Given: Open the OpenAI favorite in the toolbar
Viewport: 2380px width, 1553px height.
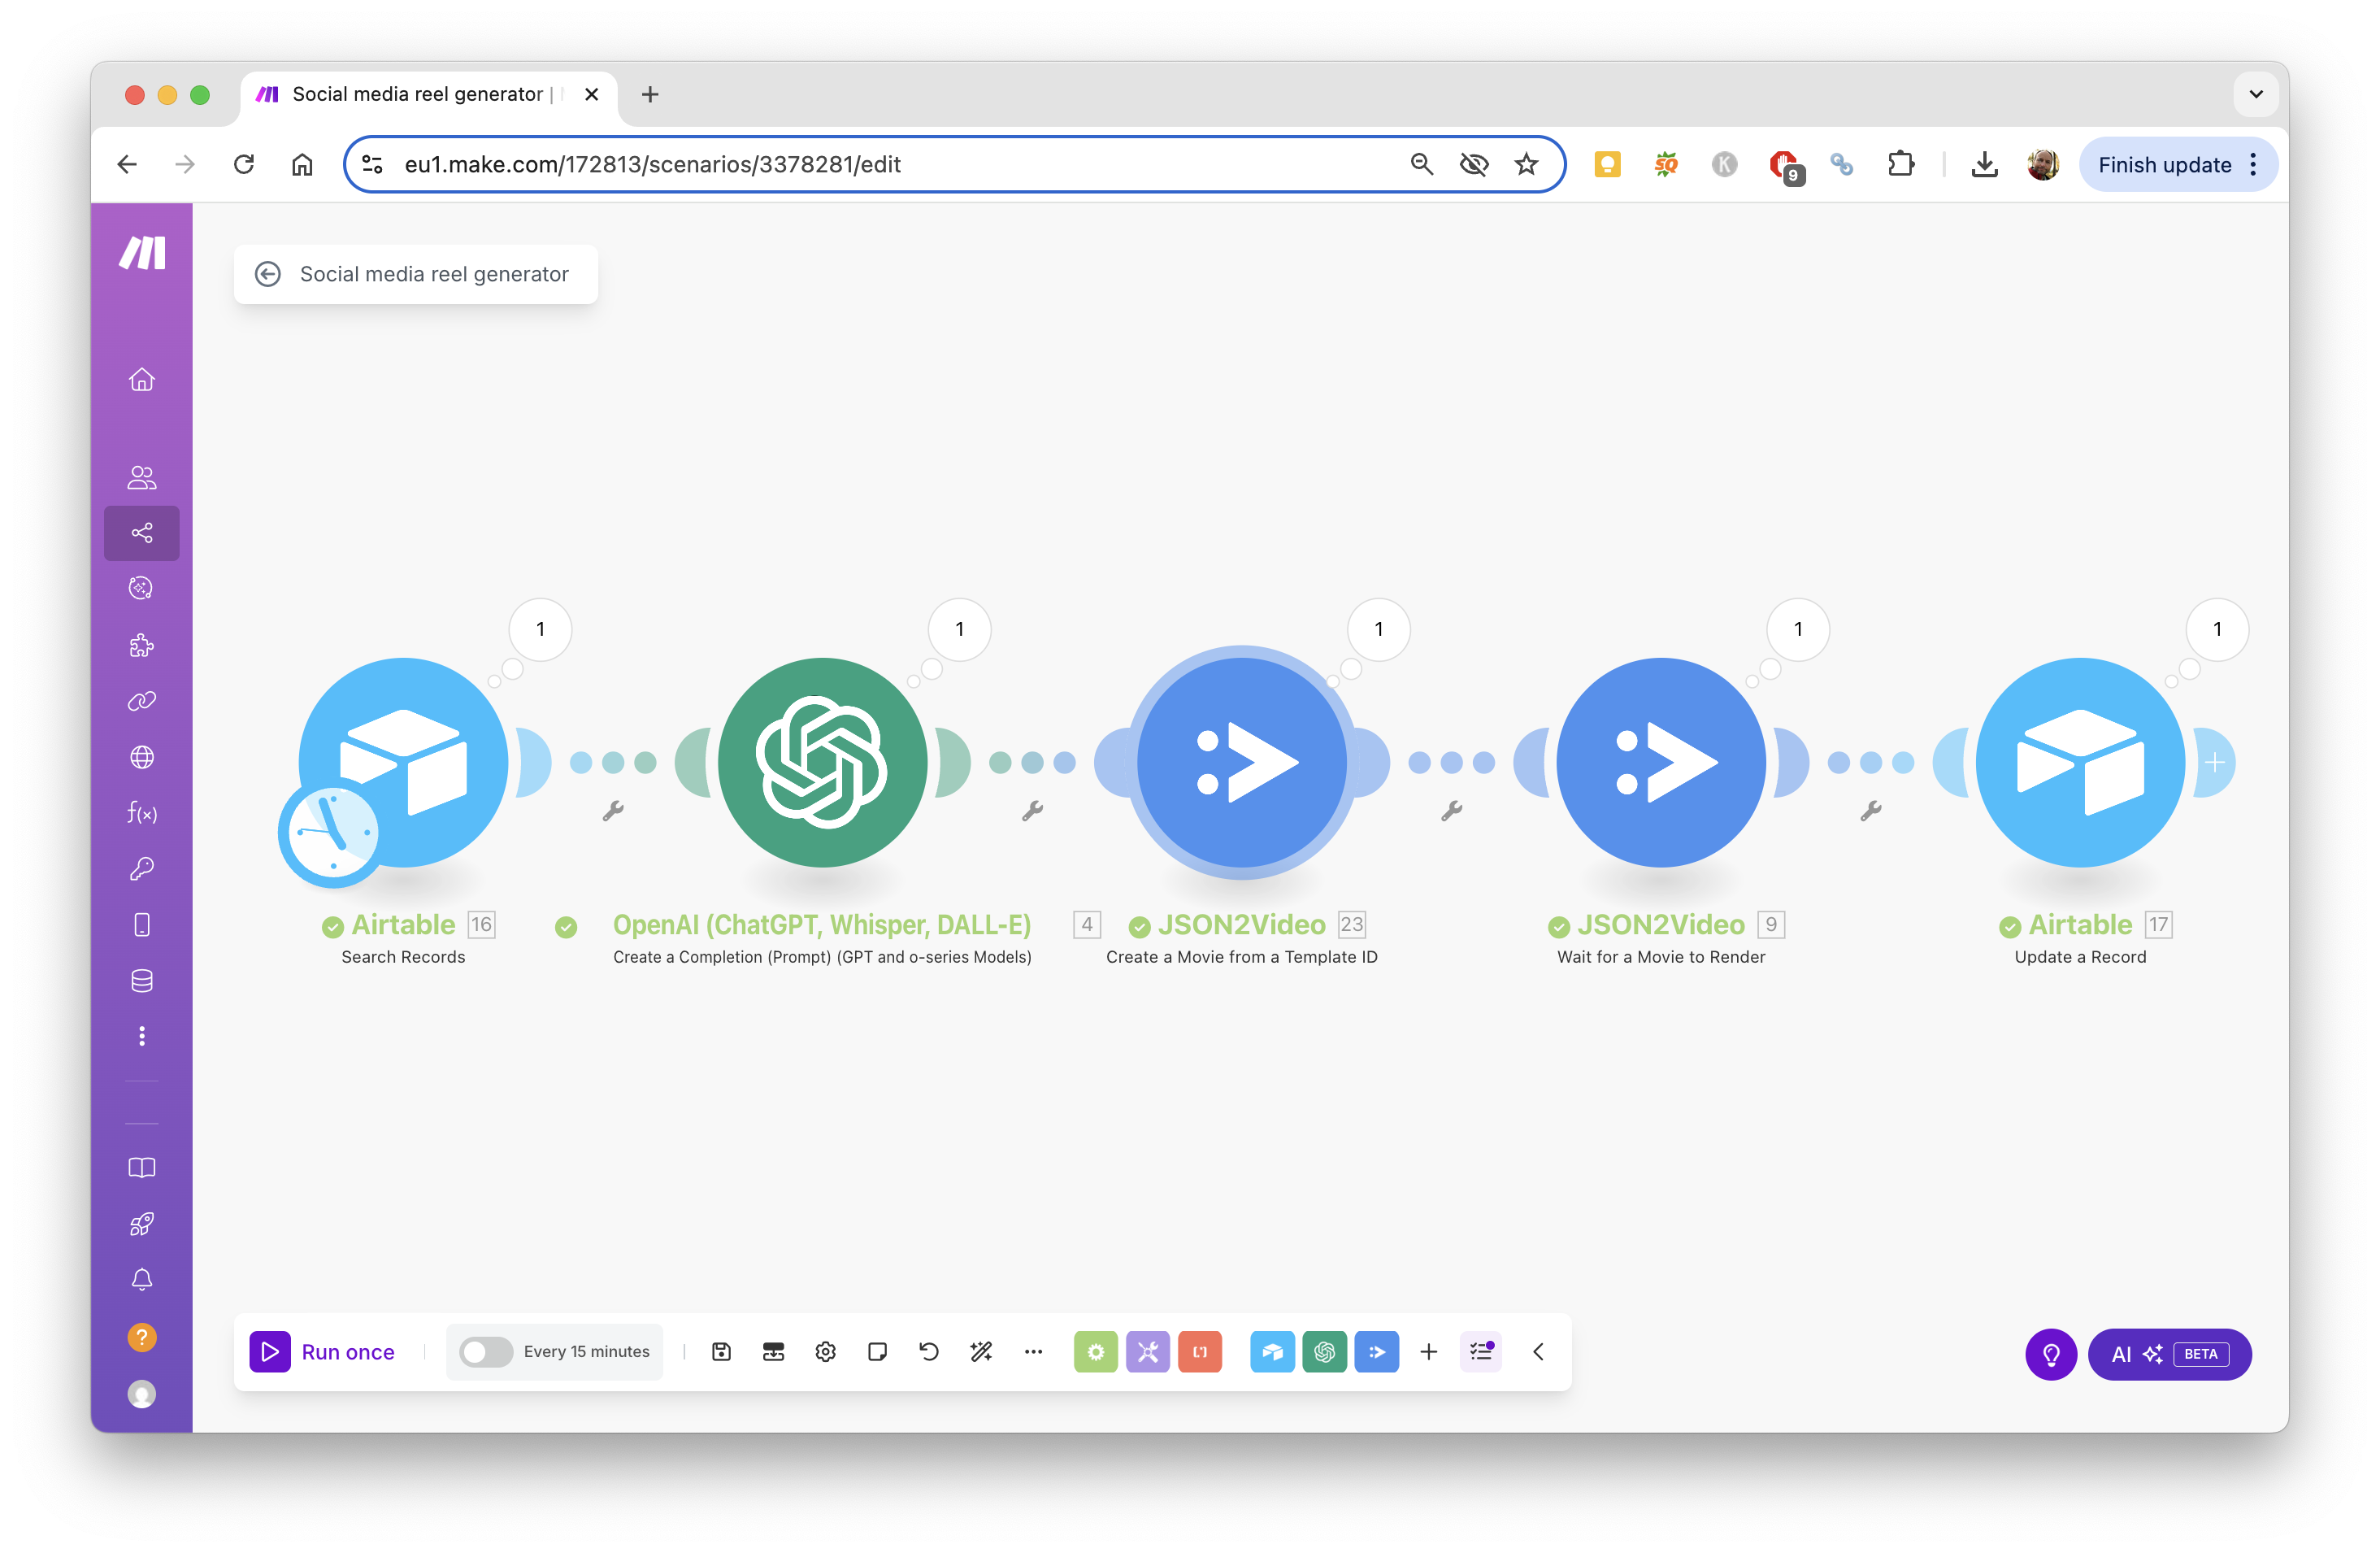Looking at the screenshot, I should [x=1324, y=1352].
